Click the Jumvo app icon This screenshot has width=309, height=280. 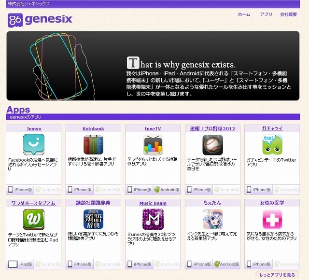click(x=34, y=145)
